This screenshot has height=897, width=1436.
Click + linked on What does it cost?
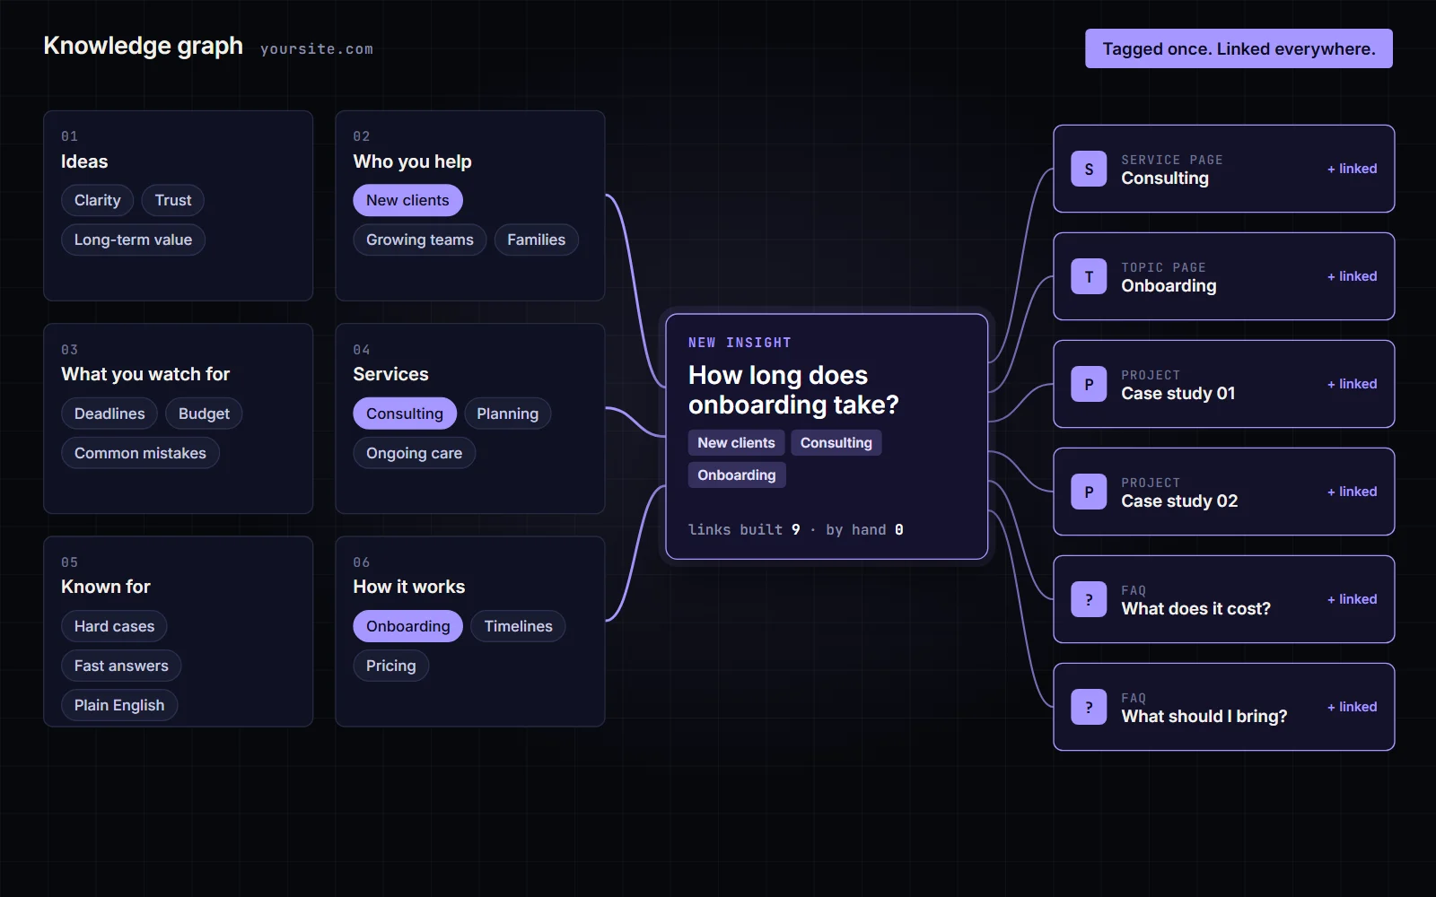click(x=1352, y=599)
